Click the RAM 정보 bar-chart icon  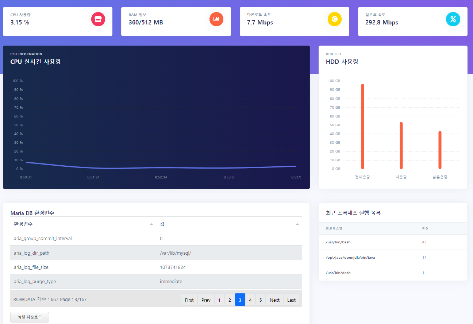coord(216,19)
